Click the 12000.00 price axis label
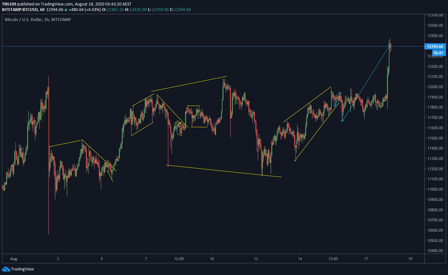 tap(436, 87)
